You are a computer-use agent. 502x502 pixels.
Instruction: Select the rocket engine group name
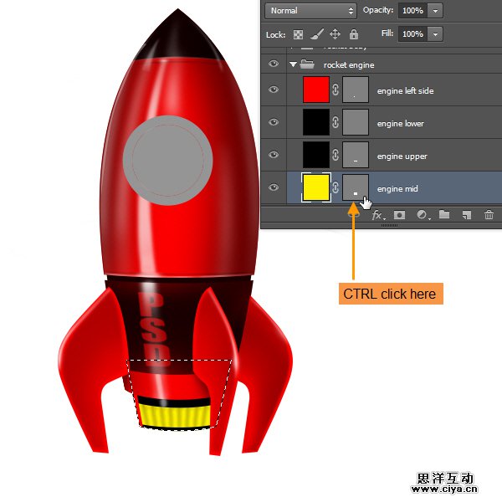click(349, 65)
